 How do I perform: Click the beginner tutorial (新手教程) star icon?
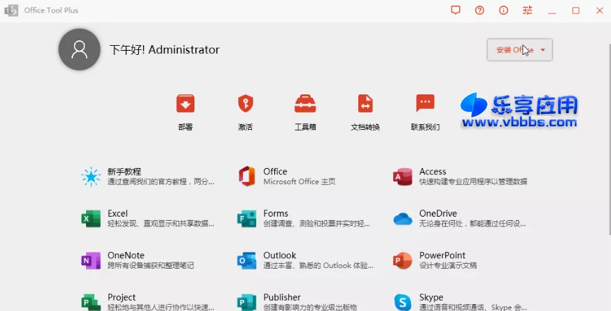(x=91, y=176)
